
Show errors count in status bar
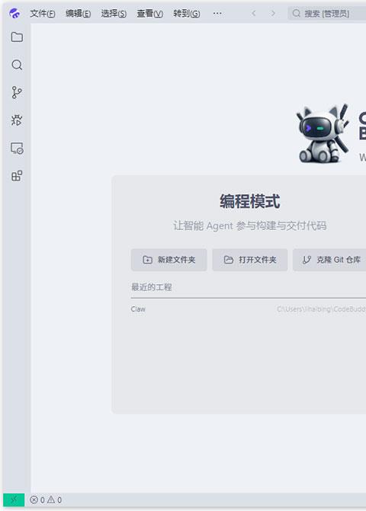coord(37,500)
